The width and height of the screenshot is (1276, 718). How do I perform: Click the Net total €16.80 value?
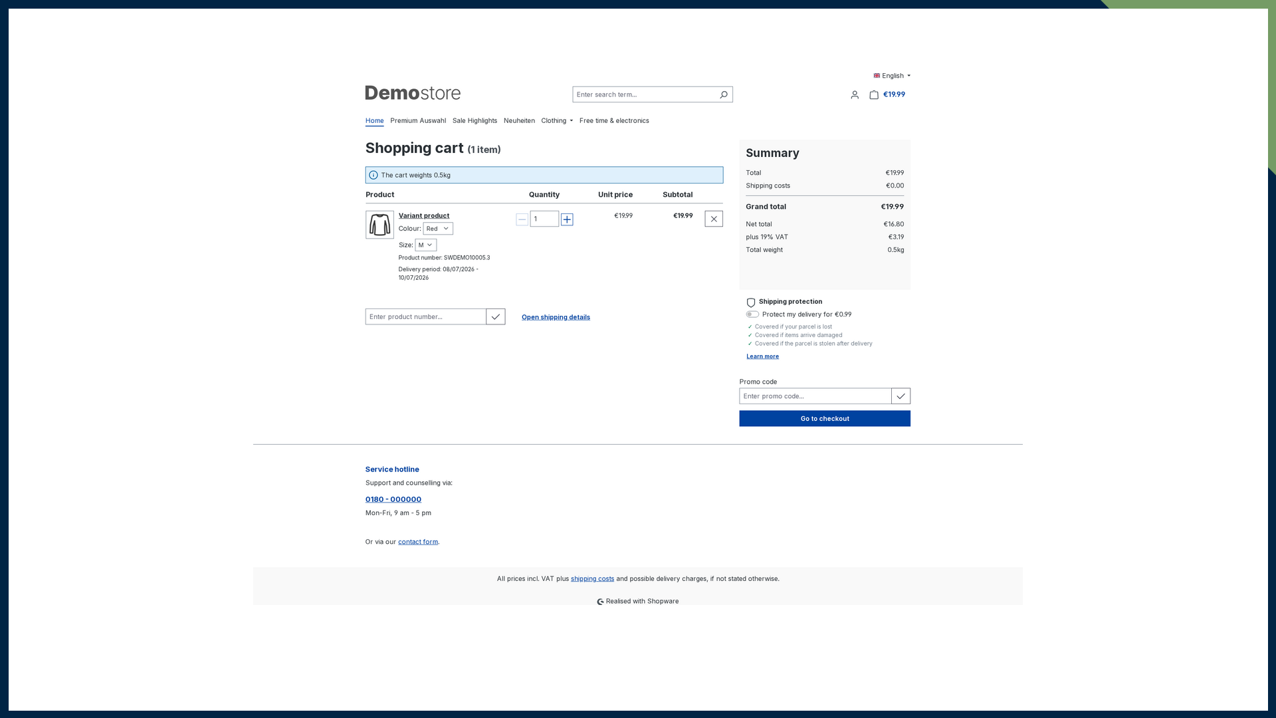893,225
